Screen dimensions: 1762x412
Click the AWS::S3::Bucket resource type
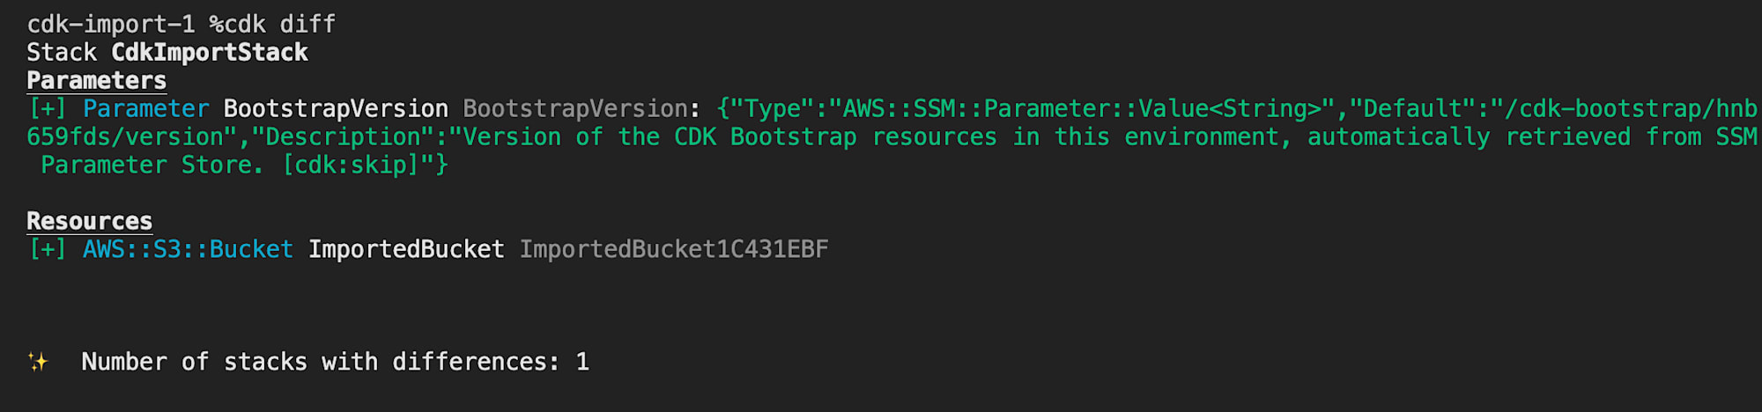click(x=188, y=249)
